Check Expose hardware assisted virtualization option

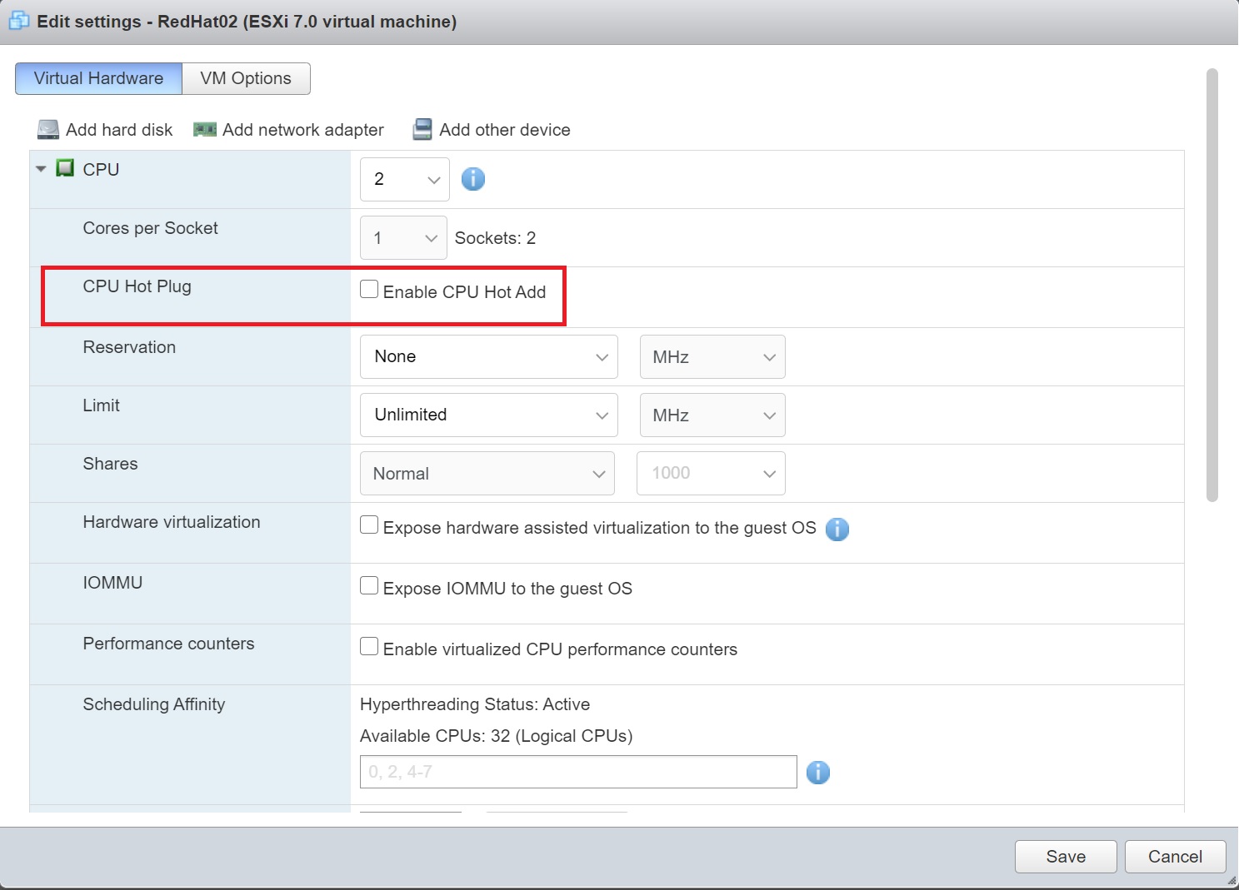click(x=369, y=525)
